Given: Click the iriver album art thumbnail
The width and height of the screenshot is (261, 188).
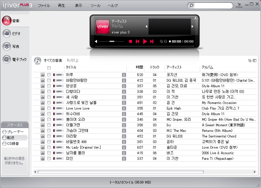Looking at the screenshot, I should pos(103,27).
